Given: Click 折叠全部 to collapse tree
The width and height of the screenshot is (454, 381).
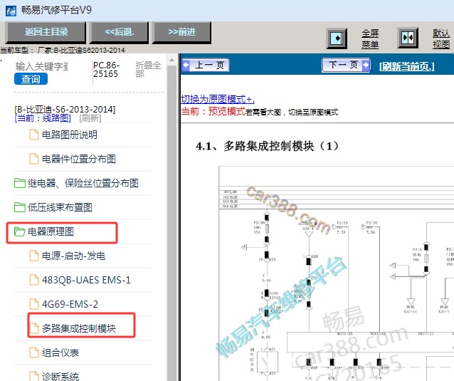Looking at the screenshot, I should [x=148, y=70].
